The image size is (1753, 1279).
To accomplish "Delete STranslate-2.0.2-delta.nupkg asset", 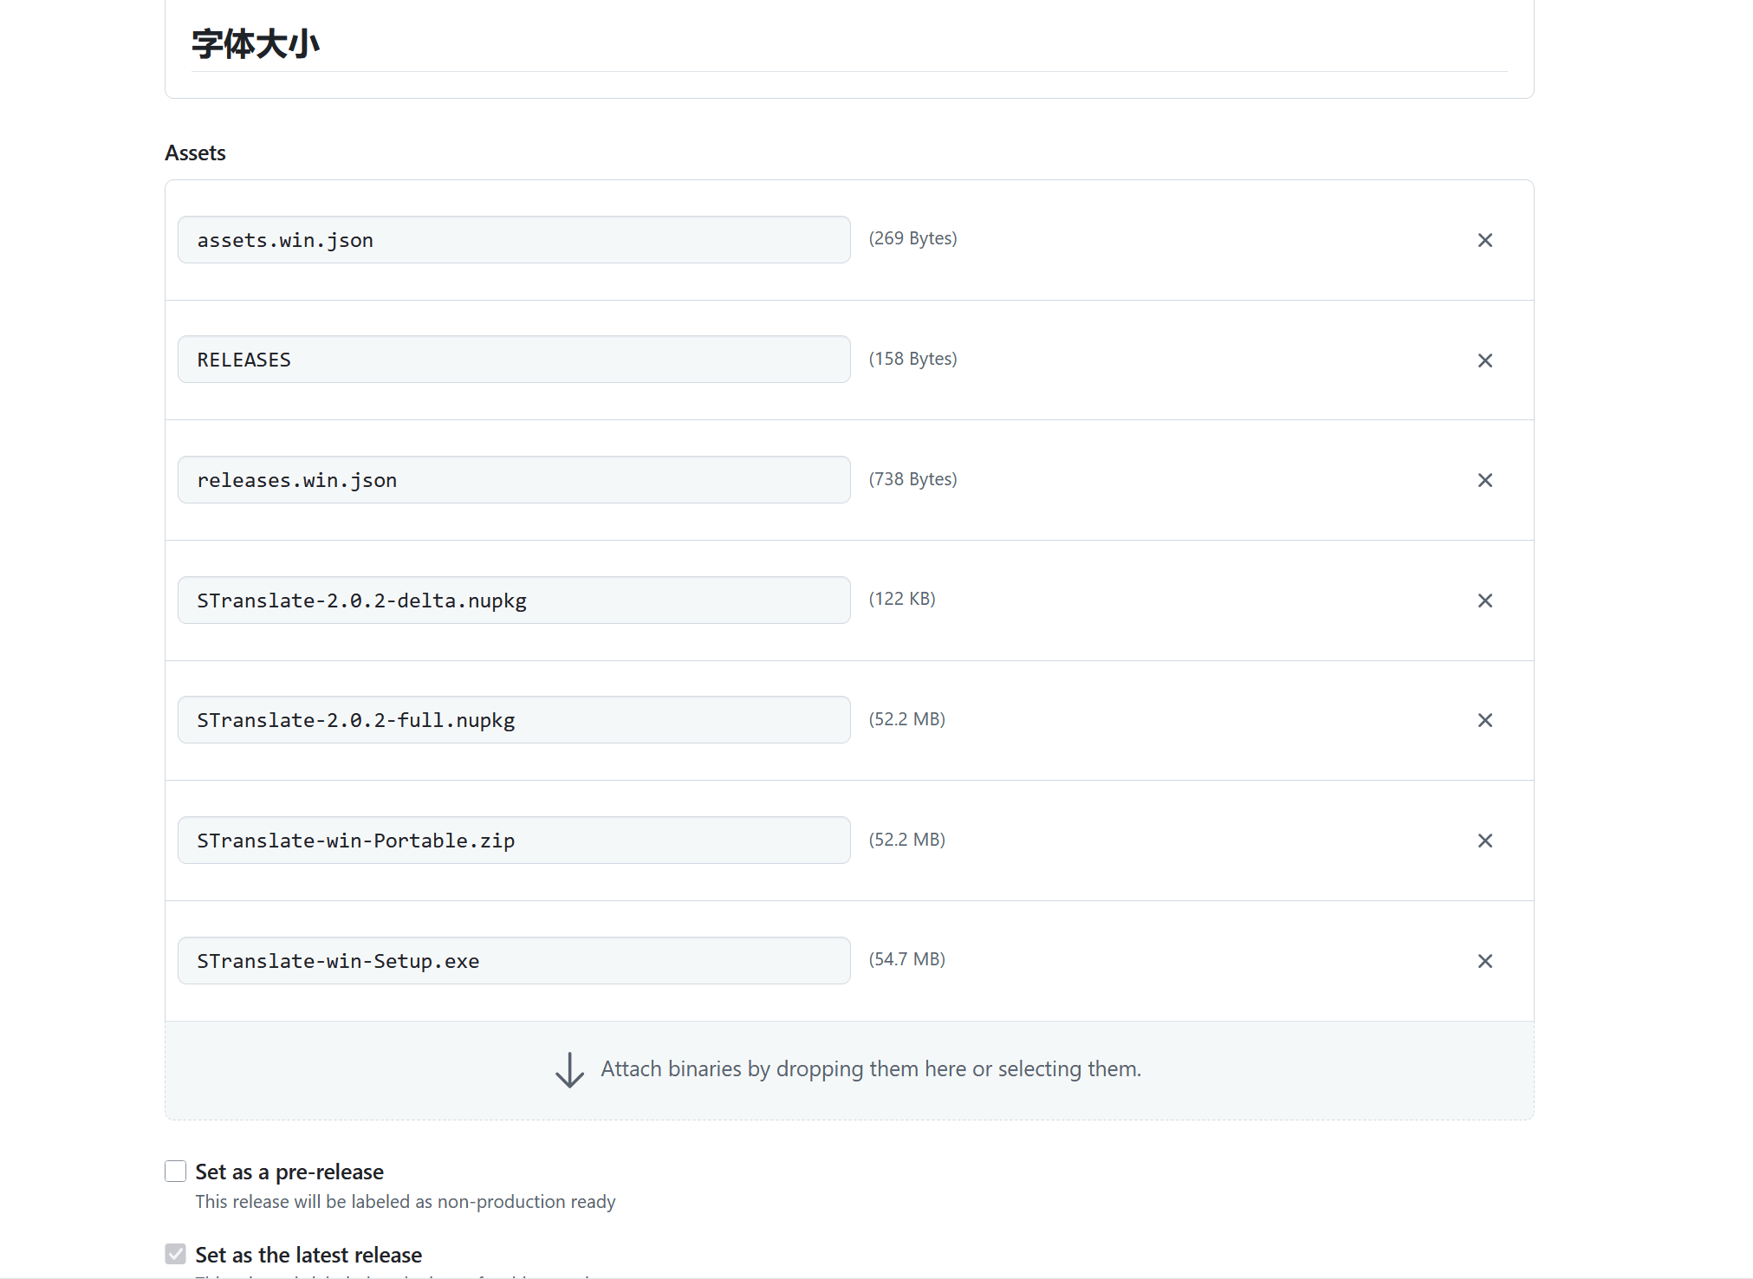I will [1484, 601].
